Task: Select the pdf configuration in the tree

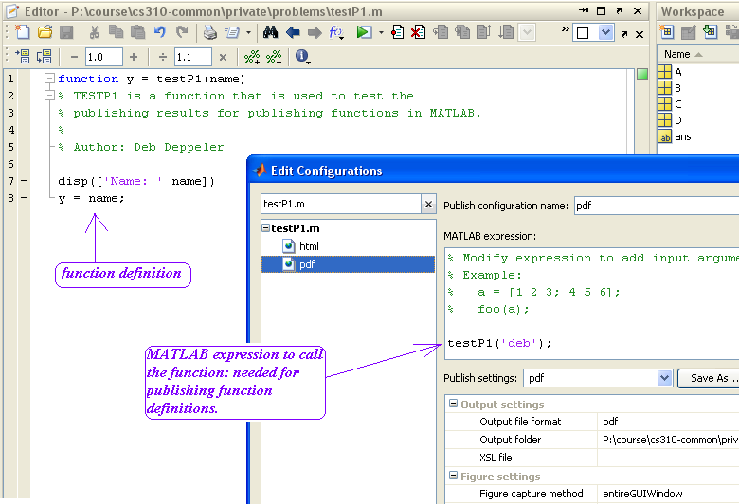Action: (x=306, y=264)
